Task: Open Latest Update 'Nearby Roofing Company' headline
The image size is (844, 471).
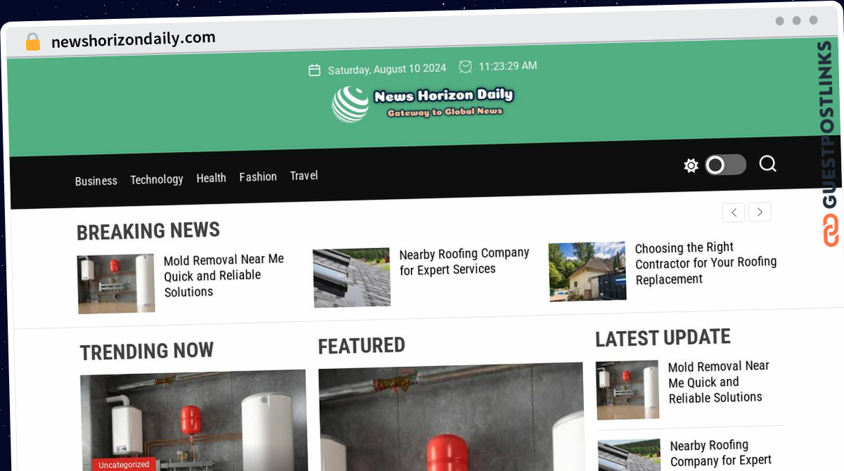Action: point(721,453)
